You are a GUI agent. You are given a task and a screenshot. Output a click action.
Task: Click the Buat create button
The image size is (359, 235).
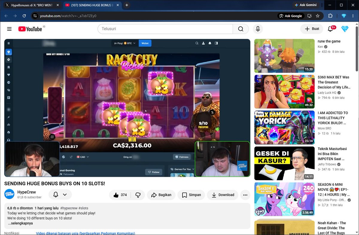312,29
